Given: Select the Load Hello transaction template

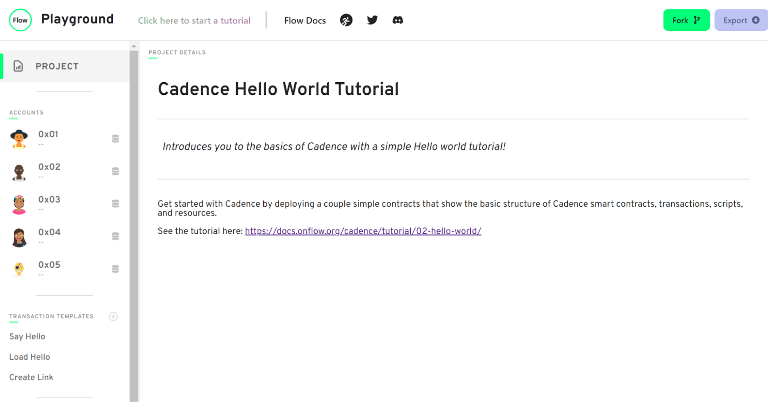Looking at the screenshot, I should 29,357.
